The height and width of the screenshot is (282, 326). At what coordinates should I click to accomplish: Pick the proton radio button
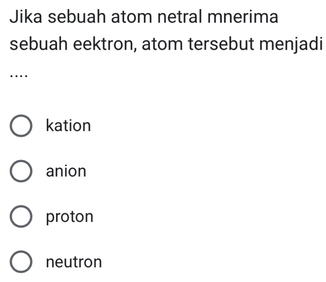tap(21, 217)
